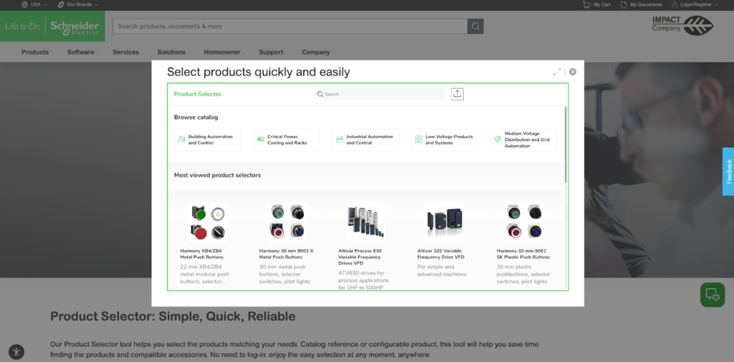Open the Services menu
Image resolution: width=734 pixels, height=362 pixels.
pyautogui.click(x=125, y=52)
